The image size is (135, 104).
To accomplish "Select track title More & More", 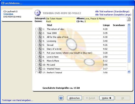I will [x=53, y=61].
